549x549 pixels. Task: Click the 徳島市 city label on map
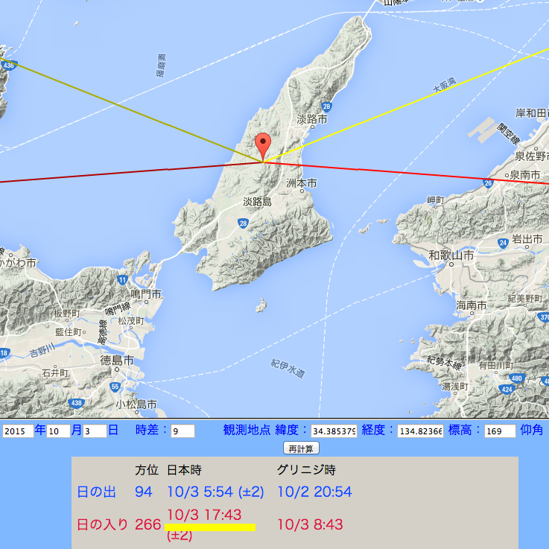coord(118,360)
